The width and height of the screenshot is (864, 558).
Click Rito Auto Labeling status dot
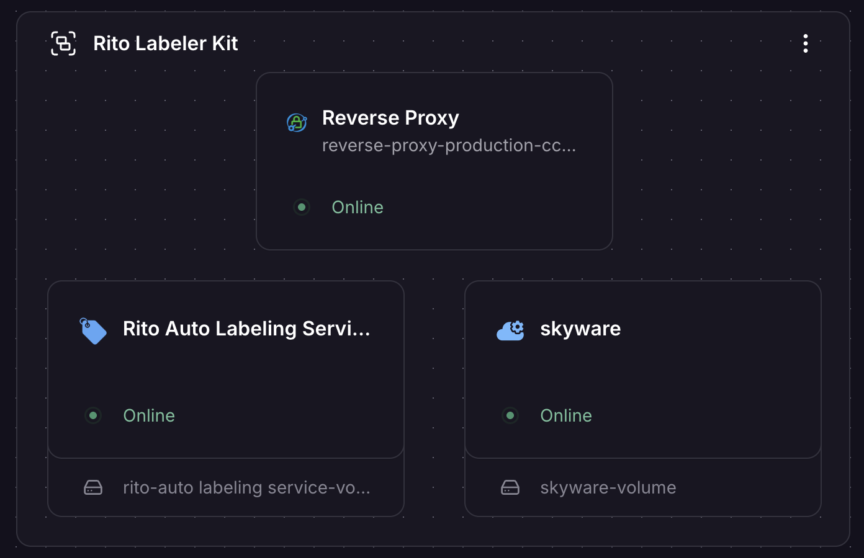pos(93,415)
